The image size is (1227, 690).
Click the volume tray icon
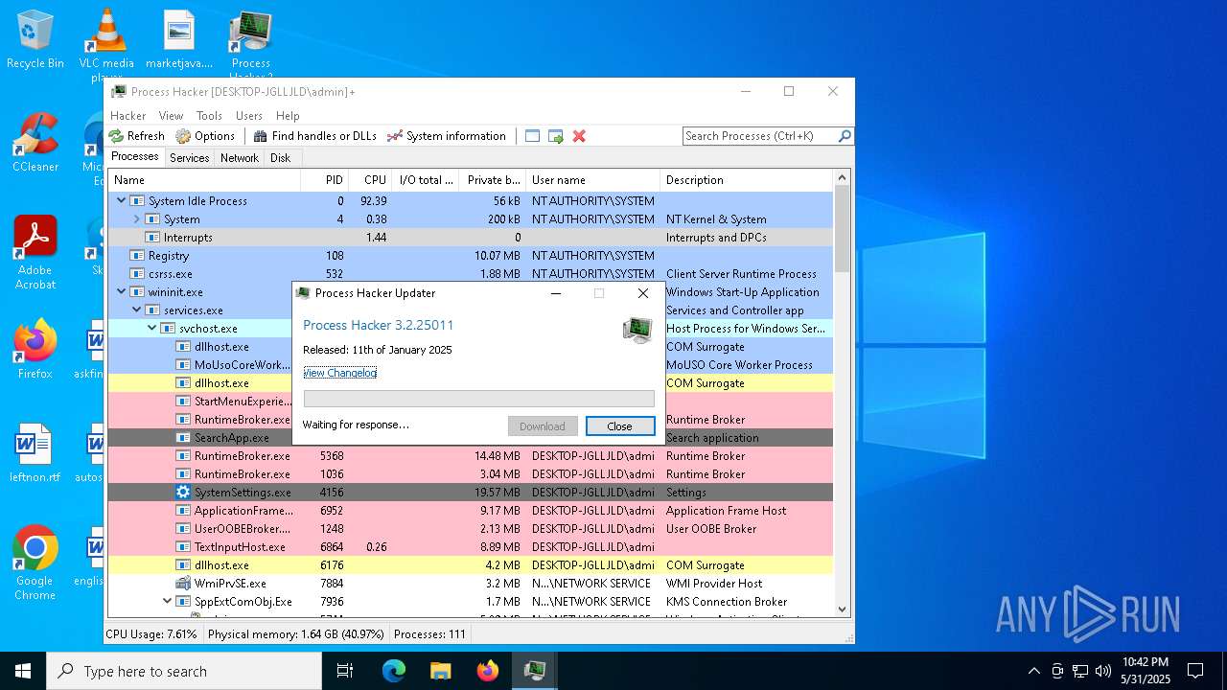[1103, 671]
